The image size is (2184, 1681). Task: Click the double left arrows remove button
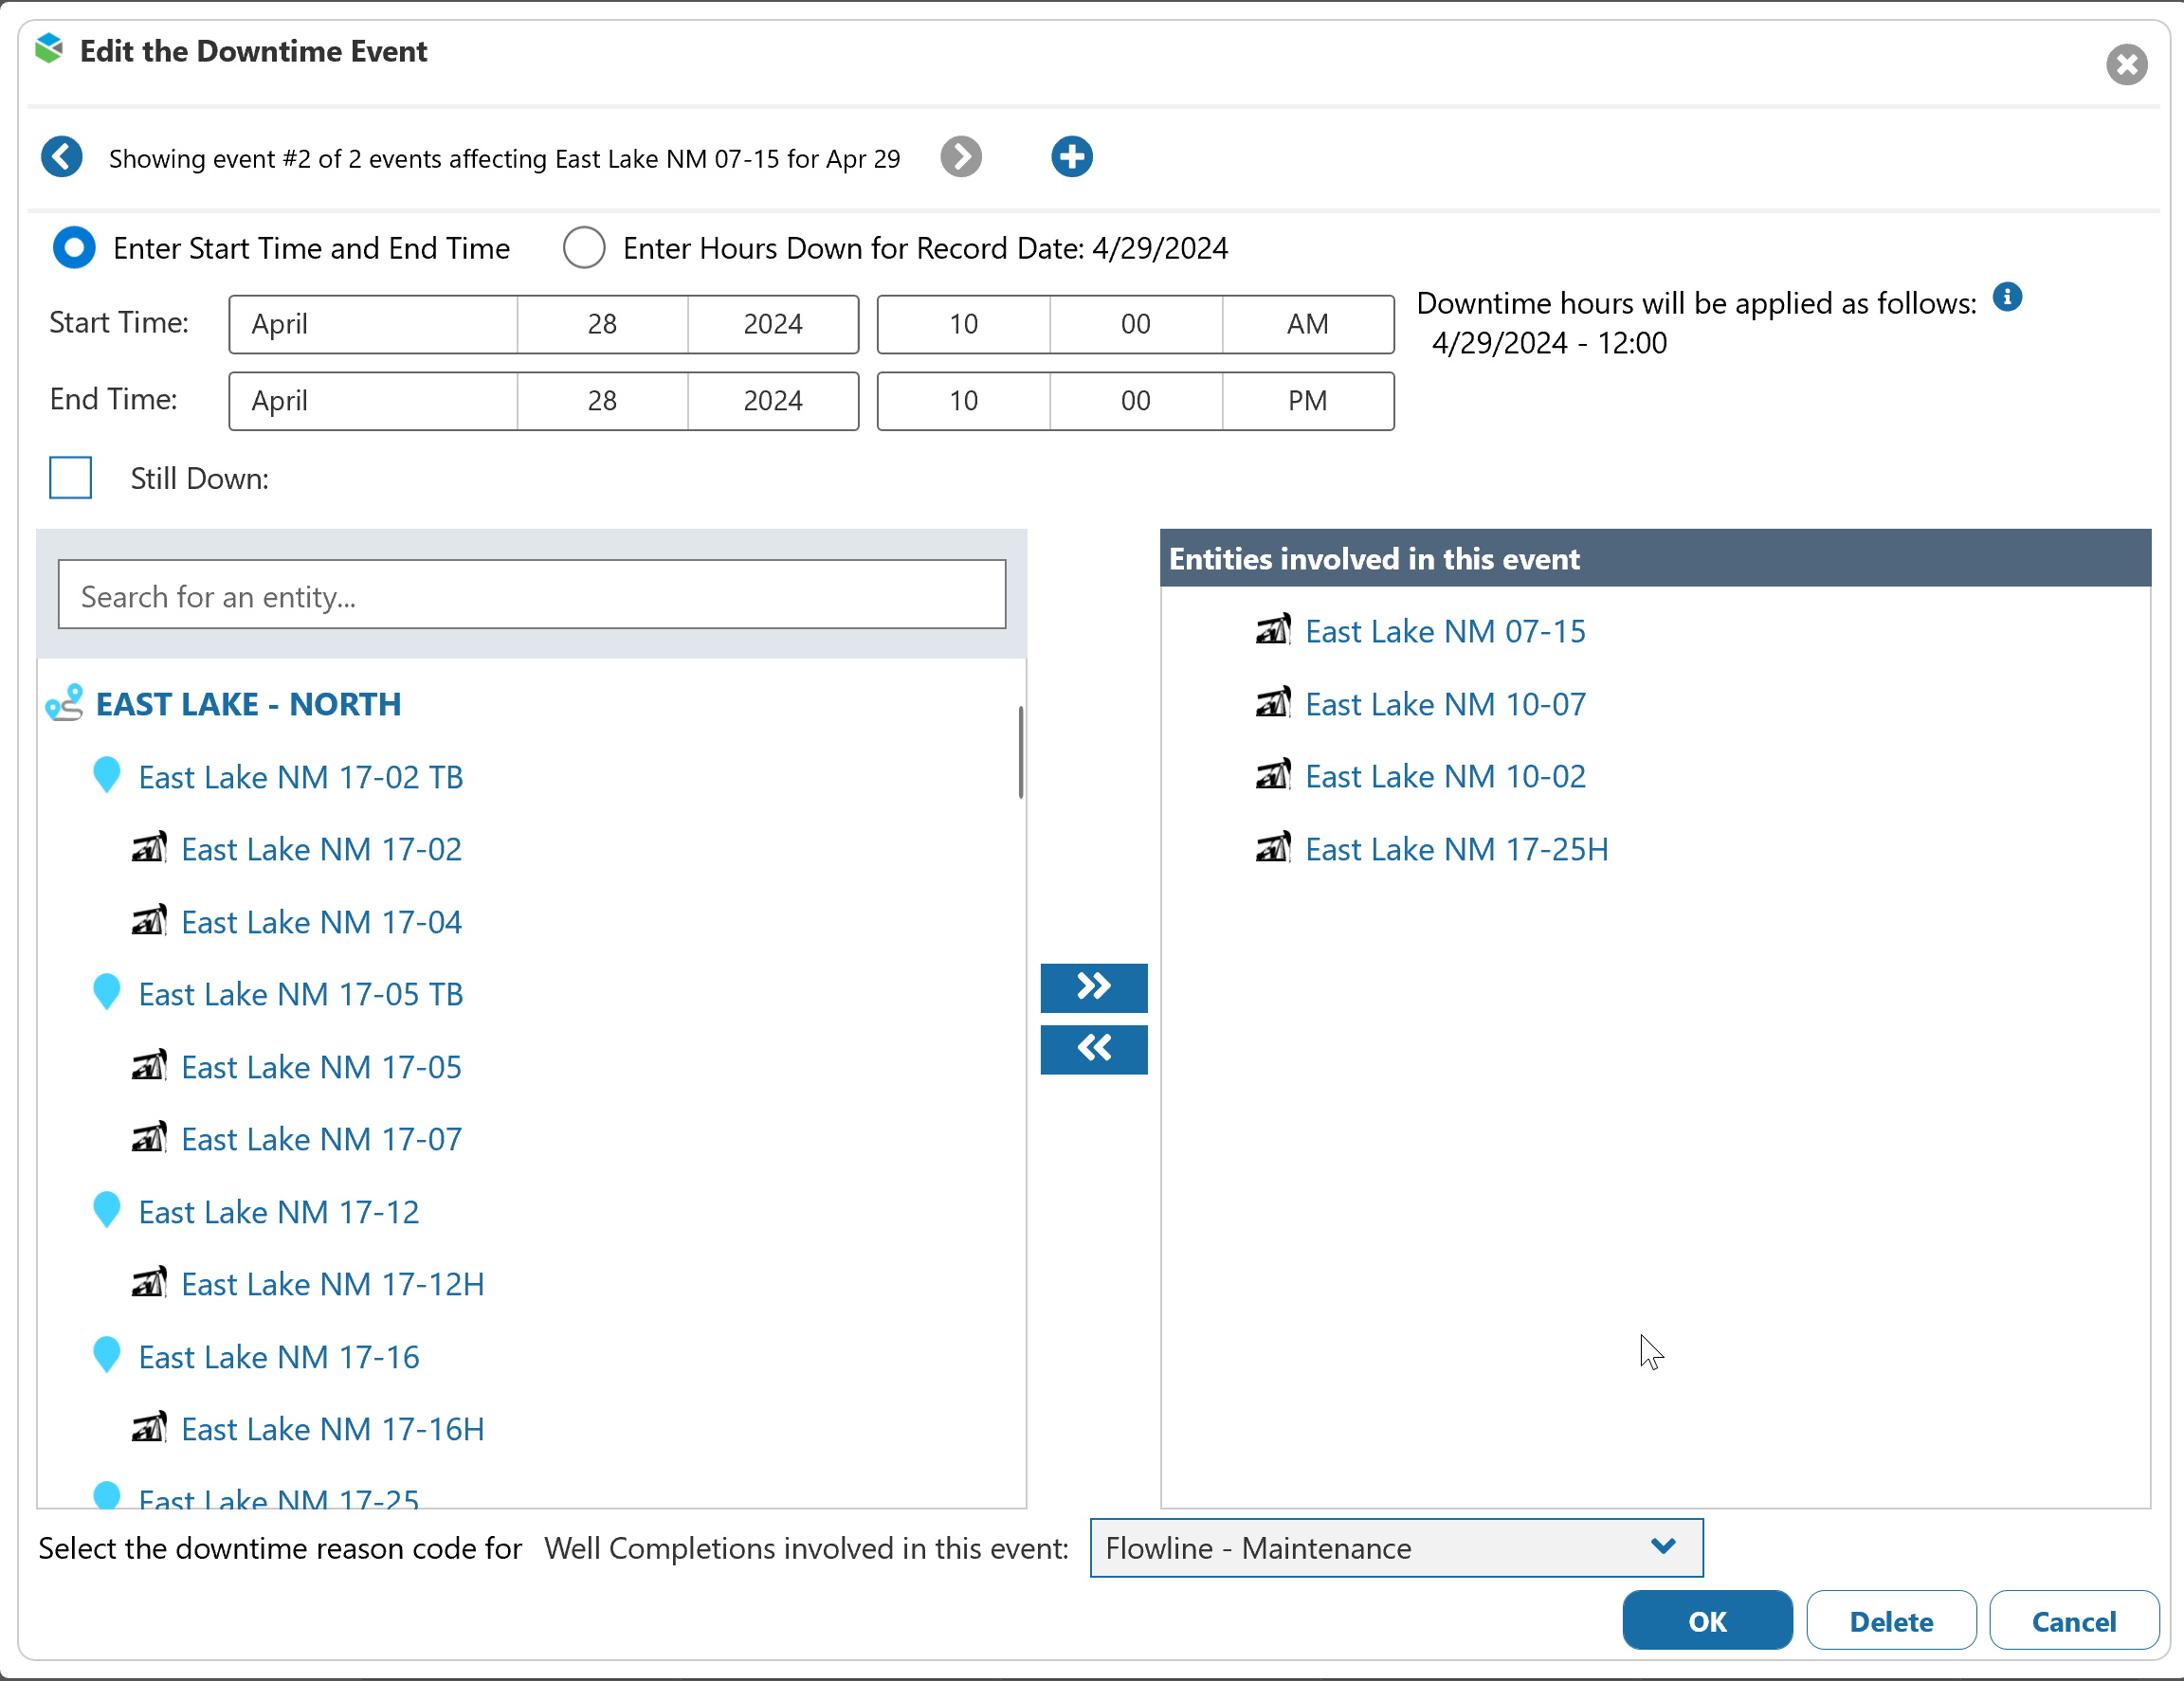click(x=1093, y=1048)
